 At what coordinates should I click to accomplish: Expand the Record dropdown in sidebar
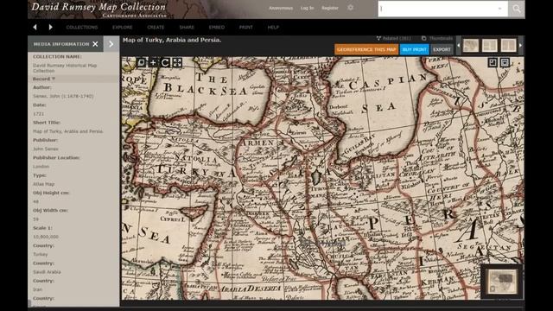pos(44,79)
